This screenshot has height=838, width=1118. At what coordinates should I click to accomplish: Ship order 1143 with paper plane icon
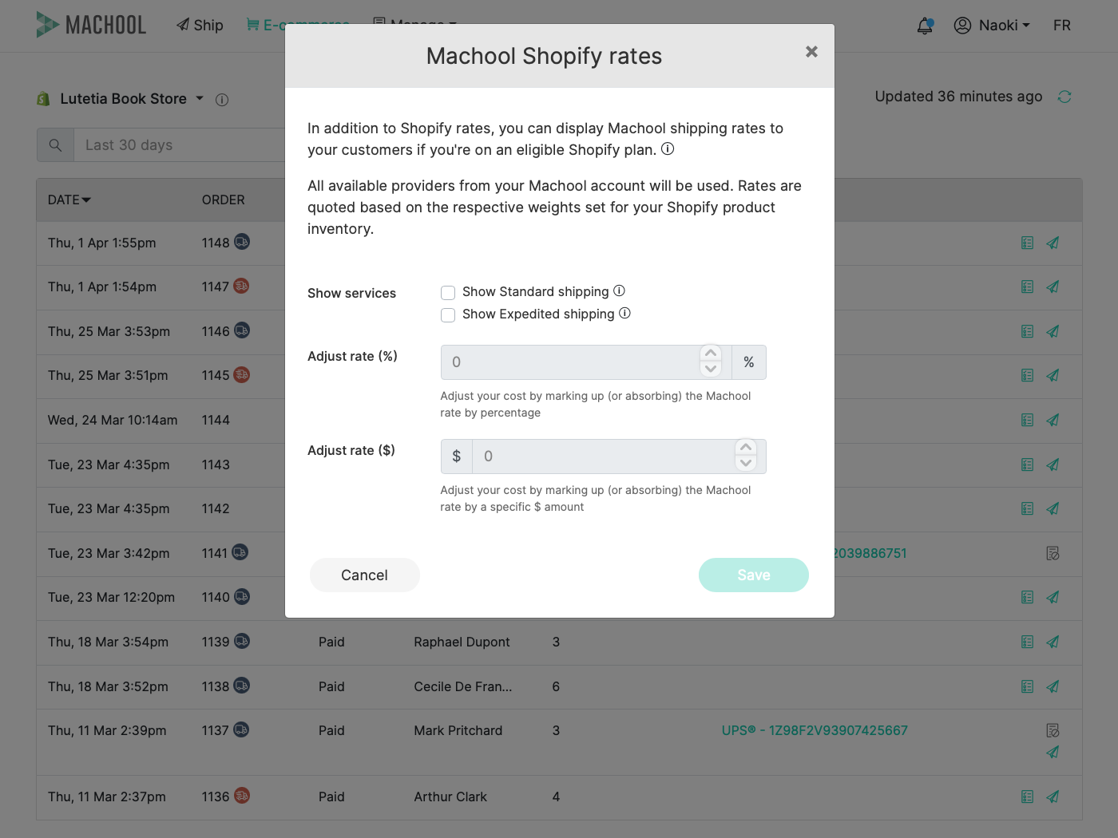(x=1053, y=464)
